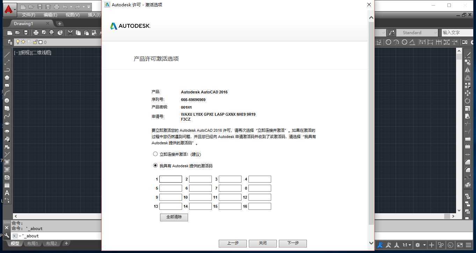Click the Radius dimension icon

pyautogui.click(x=388, y=42)
